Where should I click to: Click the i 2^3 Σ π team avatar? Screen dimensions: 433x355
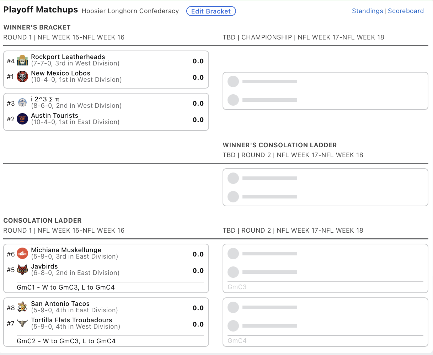pyautogui.click(x=22, y=103)
